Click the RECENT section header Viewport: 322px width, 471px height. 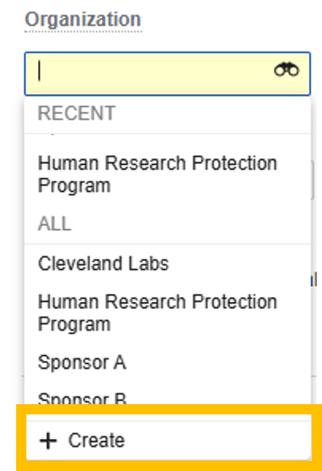click(x=77, y=113)
